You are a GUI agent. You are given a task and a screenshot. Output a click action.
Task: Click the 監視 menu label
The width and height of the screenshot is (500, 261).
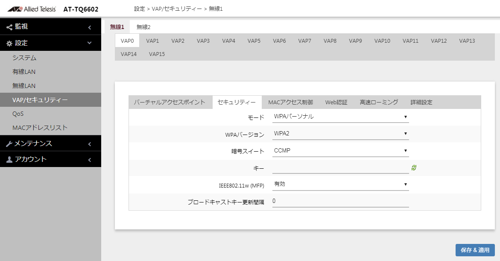(21, 27)
